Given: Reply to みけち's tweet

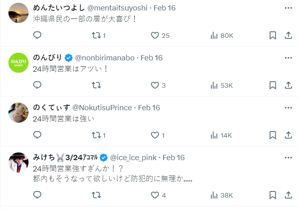Looking at the screenshot, I should pyautogui.click(x=37, y=195).
